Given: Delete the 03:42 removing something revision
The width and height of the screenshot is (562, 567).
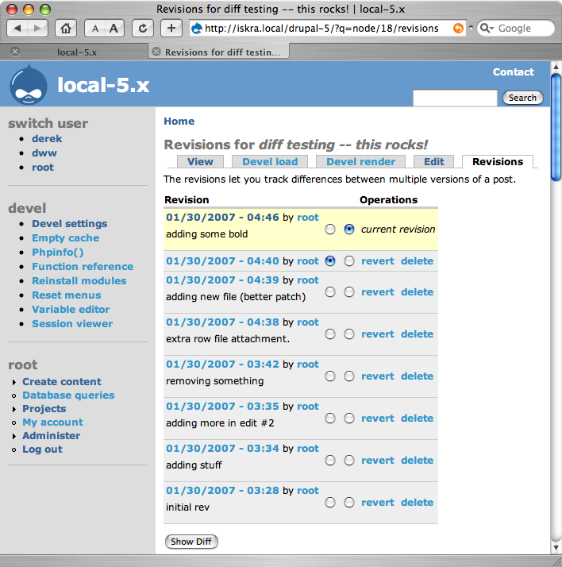Looking at the screenshot, I should click(x=417, y=376).
